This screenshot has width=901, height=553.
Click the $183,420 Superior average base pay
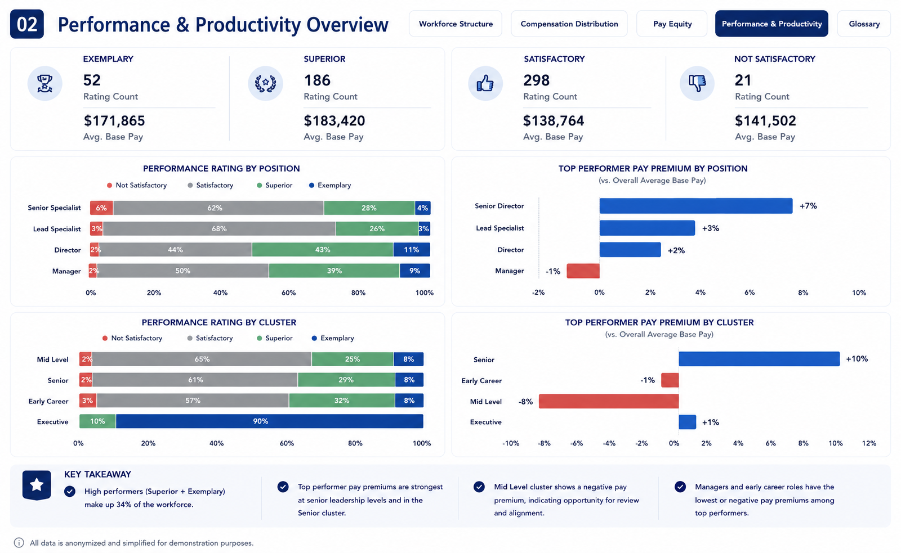coord(334,121)
